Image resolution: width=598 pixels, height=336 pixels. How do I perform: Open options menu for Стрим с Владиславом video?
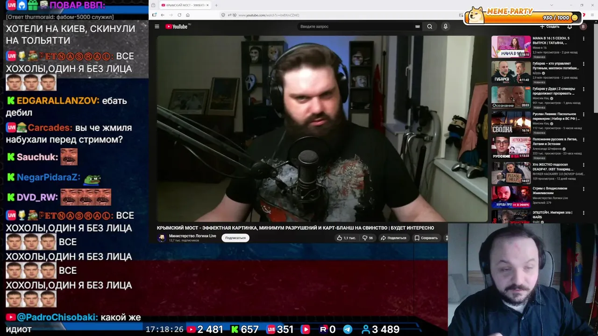coord(584,189)
